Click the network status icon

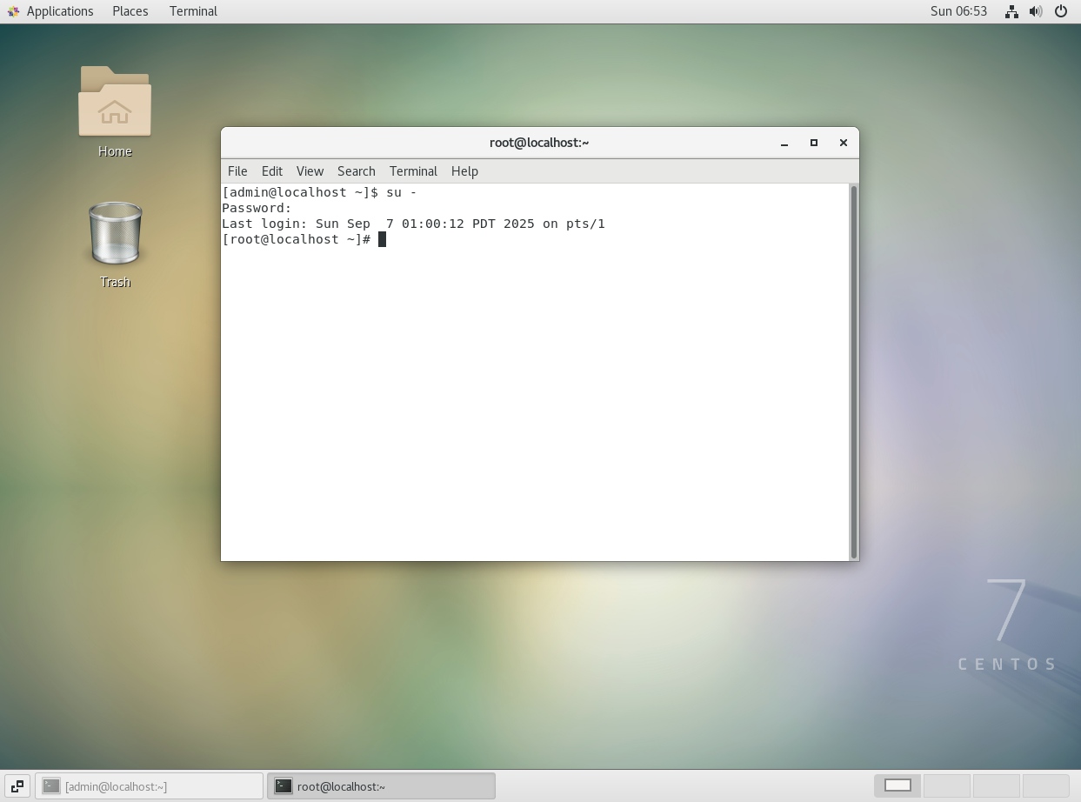click(x=1011, y=11)
